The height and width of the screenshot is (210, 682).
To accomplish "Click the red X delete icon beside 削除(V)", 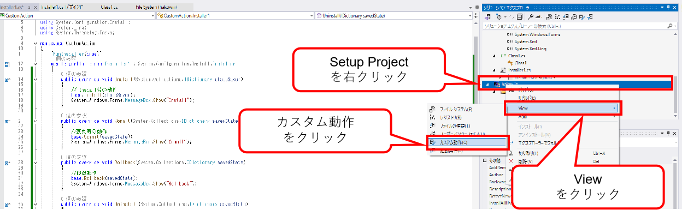I will click(x=511, y=161).
